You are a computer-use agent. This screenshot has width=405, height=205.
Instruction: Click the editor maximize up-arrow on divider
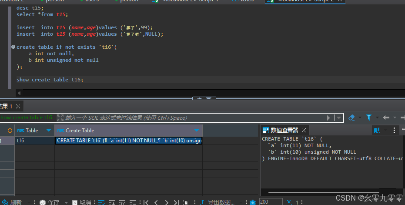[x=199, y=98]
